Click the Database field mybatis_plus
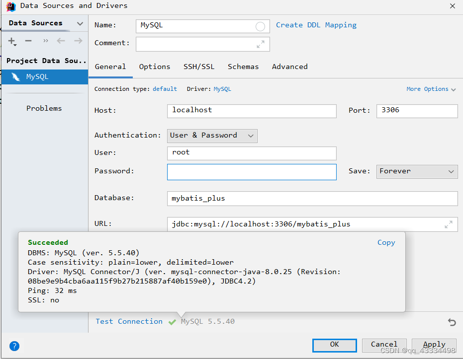 pos(312,199)
